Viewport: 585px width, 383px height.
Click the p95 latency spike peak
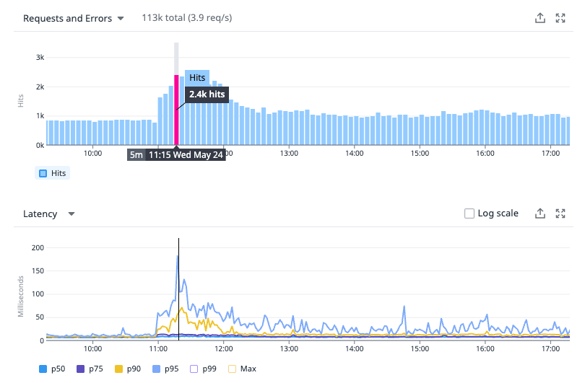178,256
